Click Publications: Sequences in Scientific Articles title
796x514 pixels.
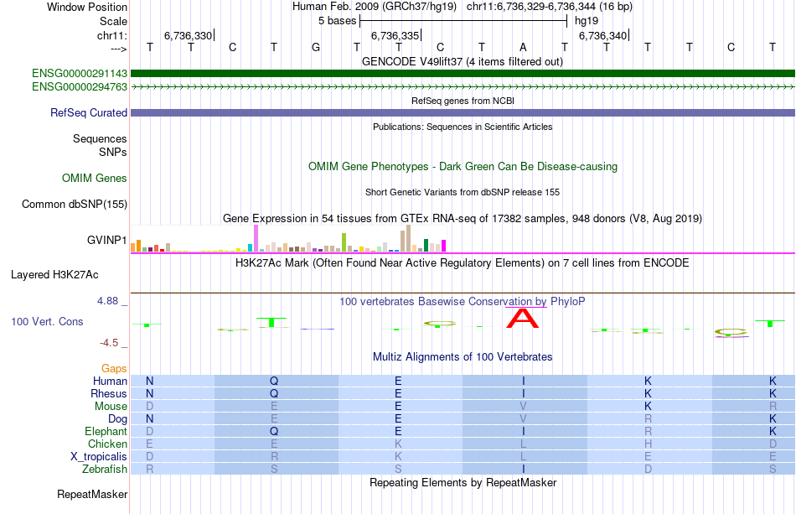pyautogui.click(x=463, y=127)
